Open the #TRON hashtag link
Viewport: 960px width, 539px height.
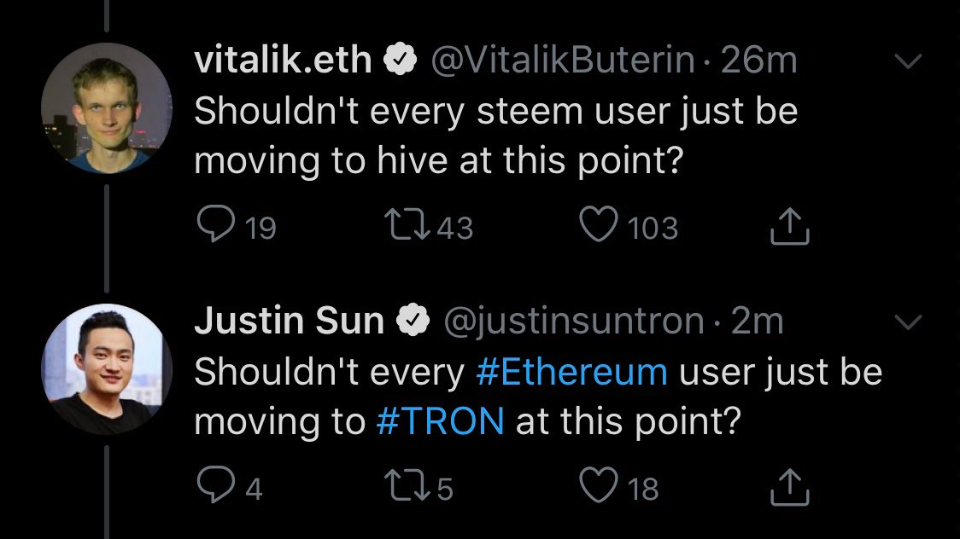coord(440,422)
